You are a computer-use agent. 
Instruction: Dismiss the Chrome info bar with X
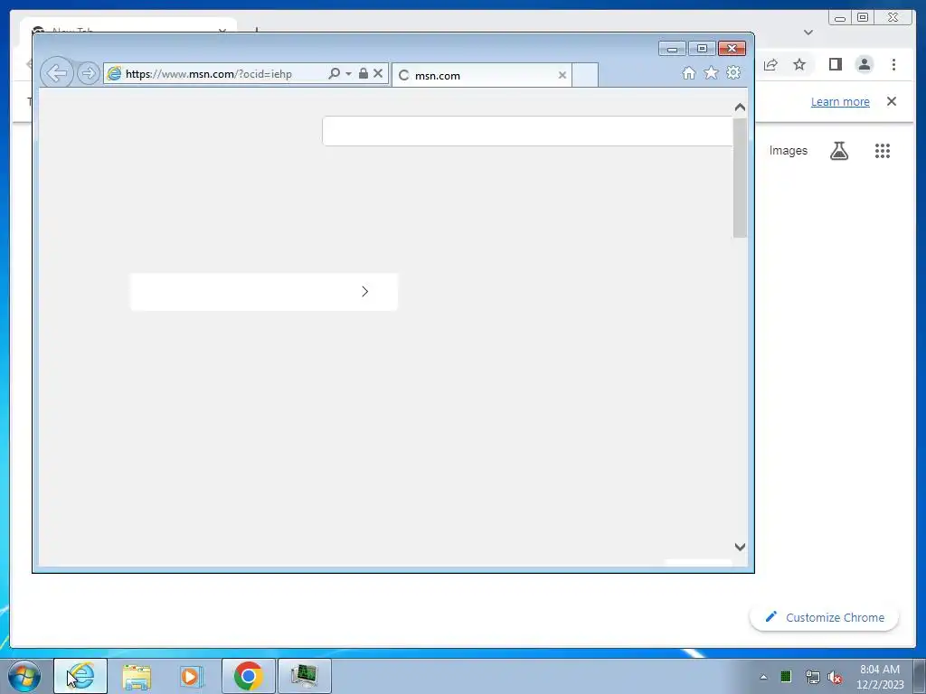click(x=892, y=101)
